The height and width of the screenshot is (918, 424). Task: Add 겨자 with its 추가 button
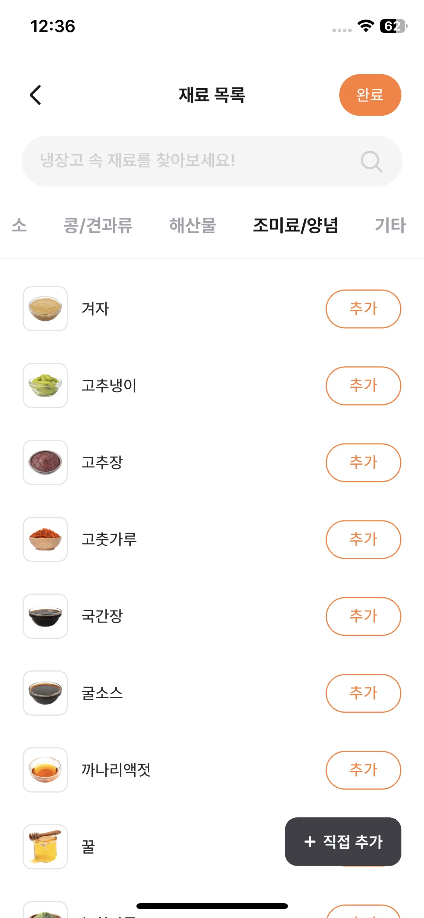point(363,309)
